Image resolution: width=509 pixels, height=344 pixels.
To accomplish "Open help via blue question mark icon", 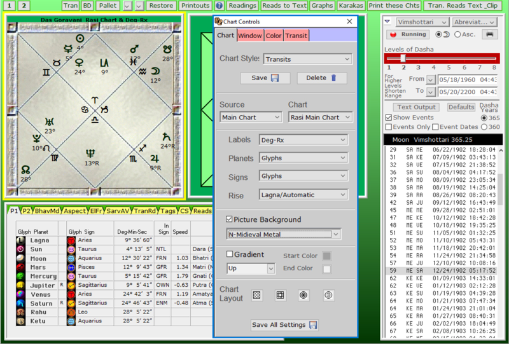I will 219,5.
